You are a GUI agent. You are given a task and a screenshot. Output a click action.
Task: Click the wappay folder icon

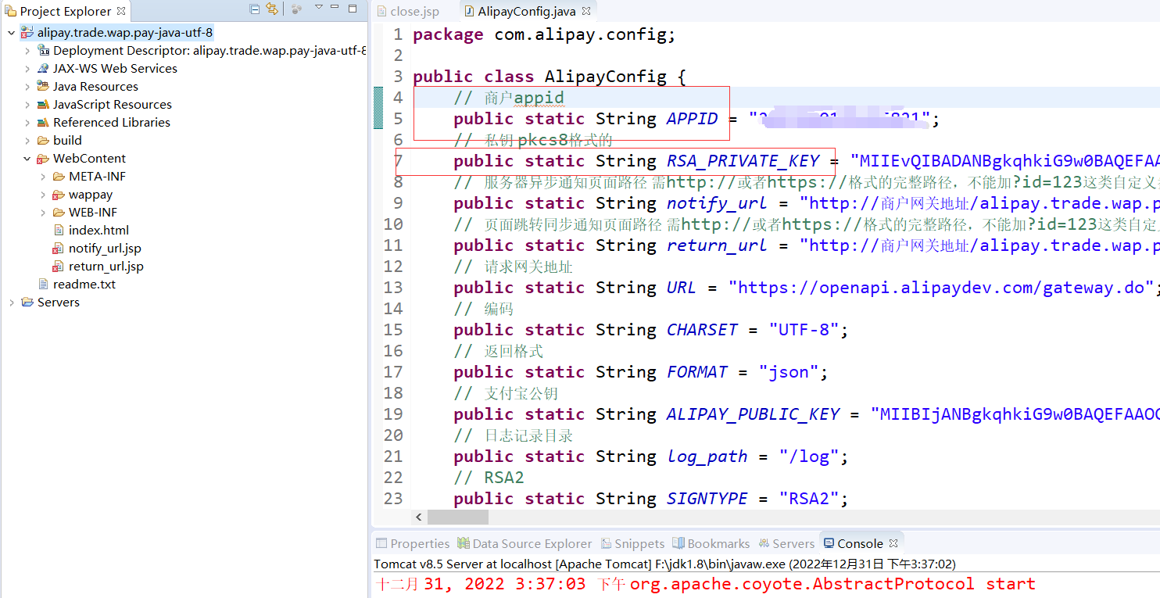pos(59,195)
